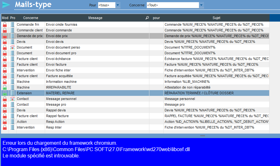
Task: Click the Mod column header
Action: pos(5,18)
